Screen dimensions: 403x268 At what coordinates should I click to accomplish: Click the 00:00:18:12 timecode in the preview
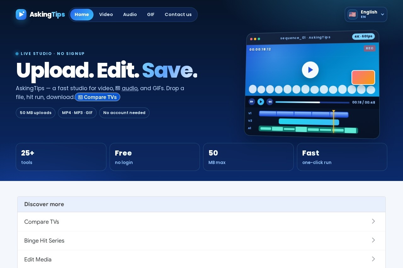tap(260, 49)
